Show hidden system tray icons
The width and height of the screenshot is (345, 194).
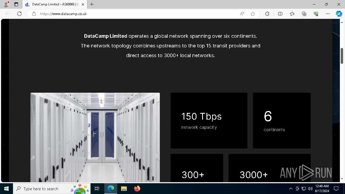291,189
